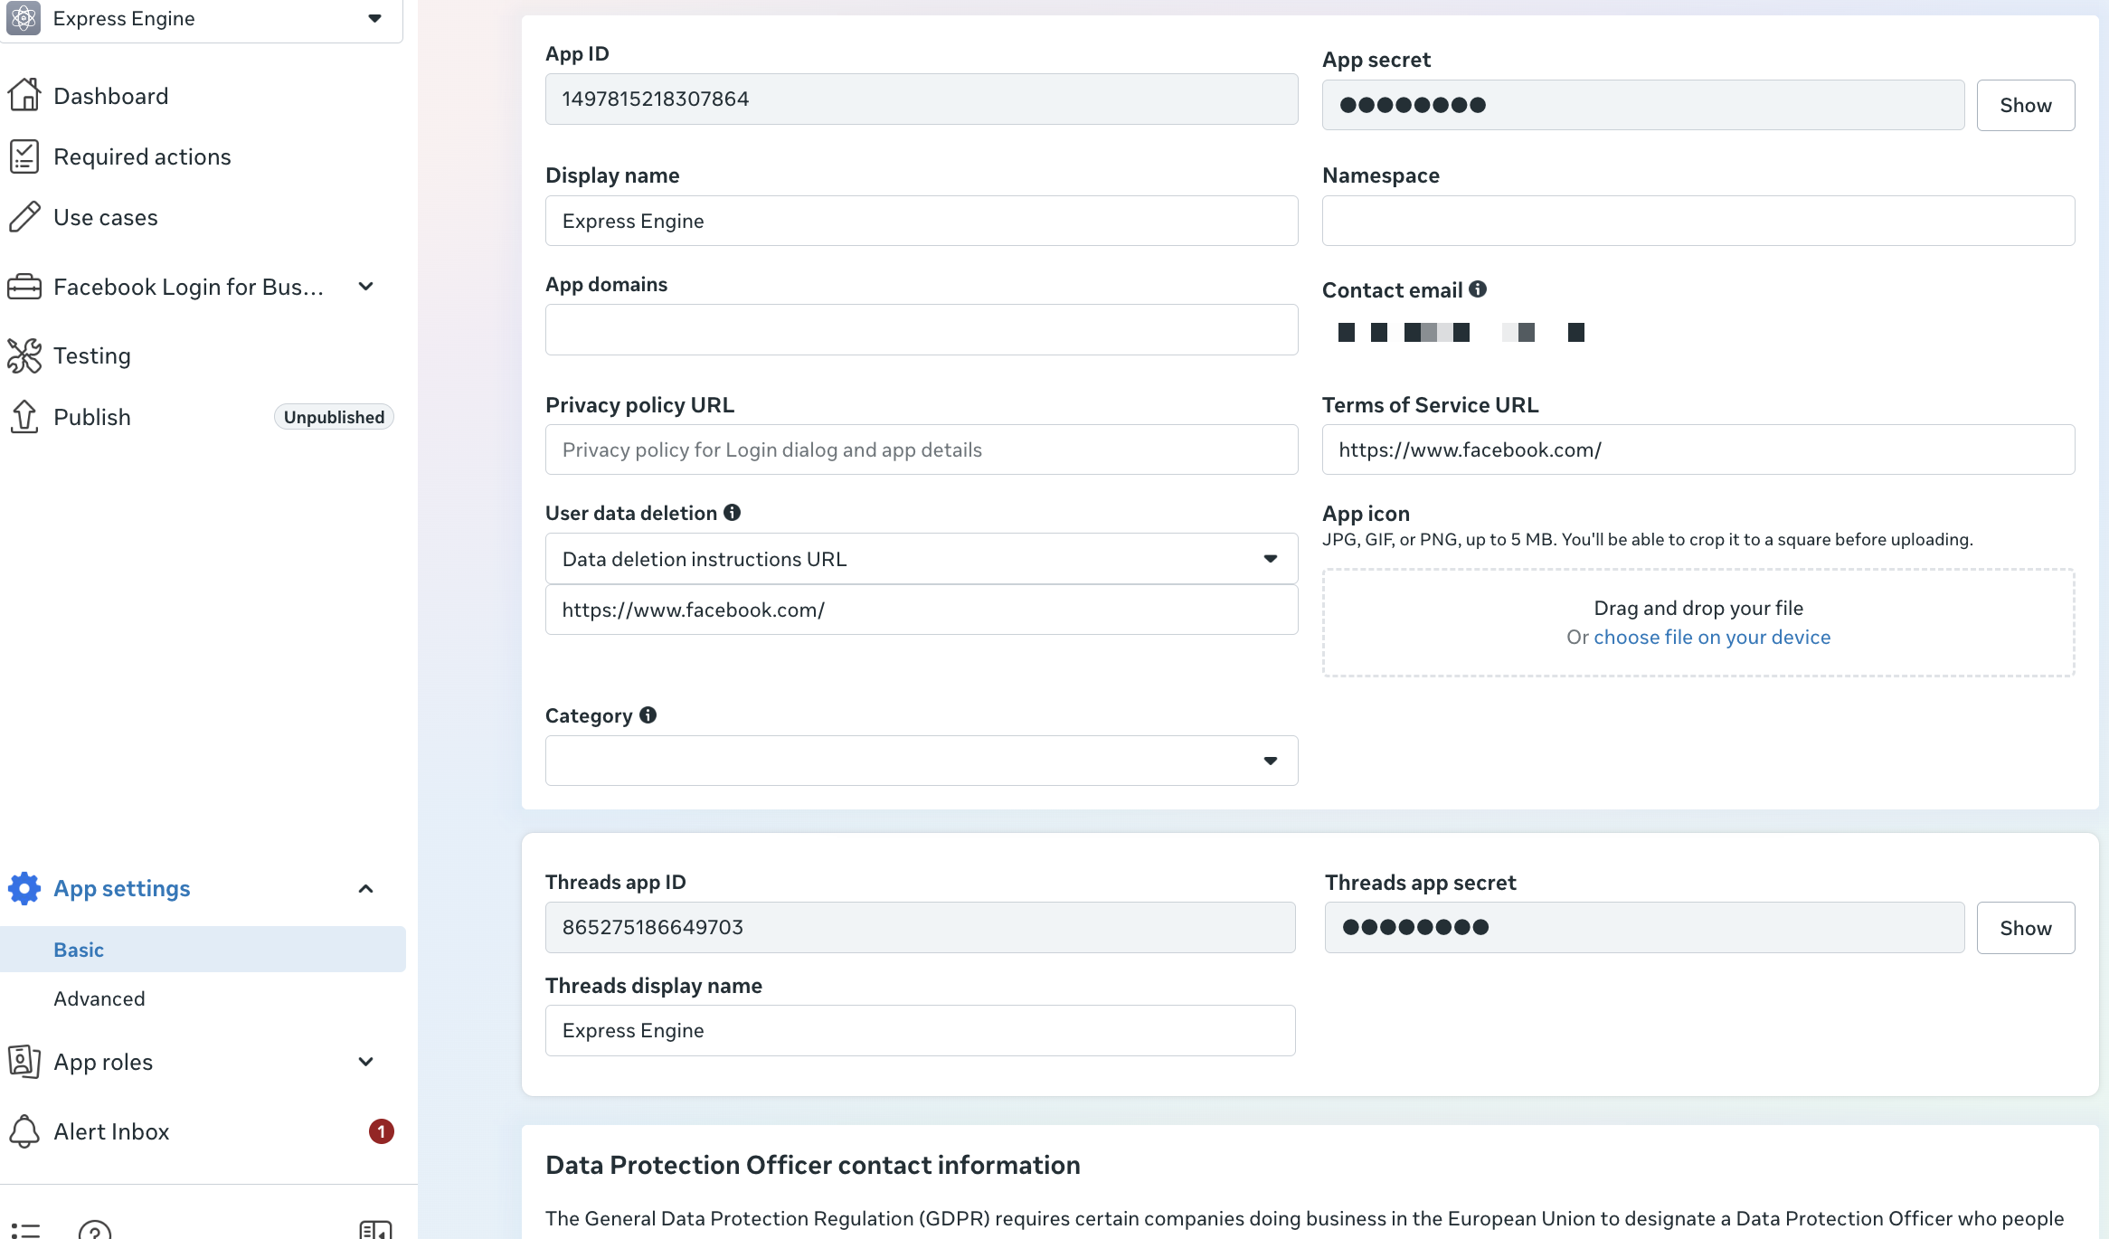
Task: Select Basic under App settings
Action: pos(203,950)
